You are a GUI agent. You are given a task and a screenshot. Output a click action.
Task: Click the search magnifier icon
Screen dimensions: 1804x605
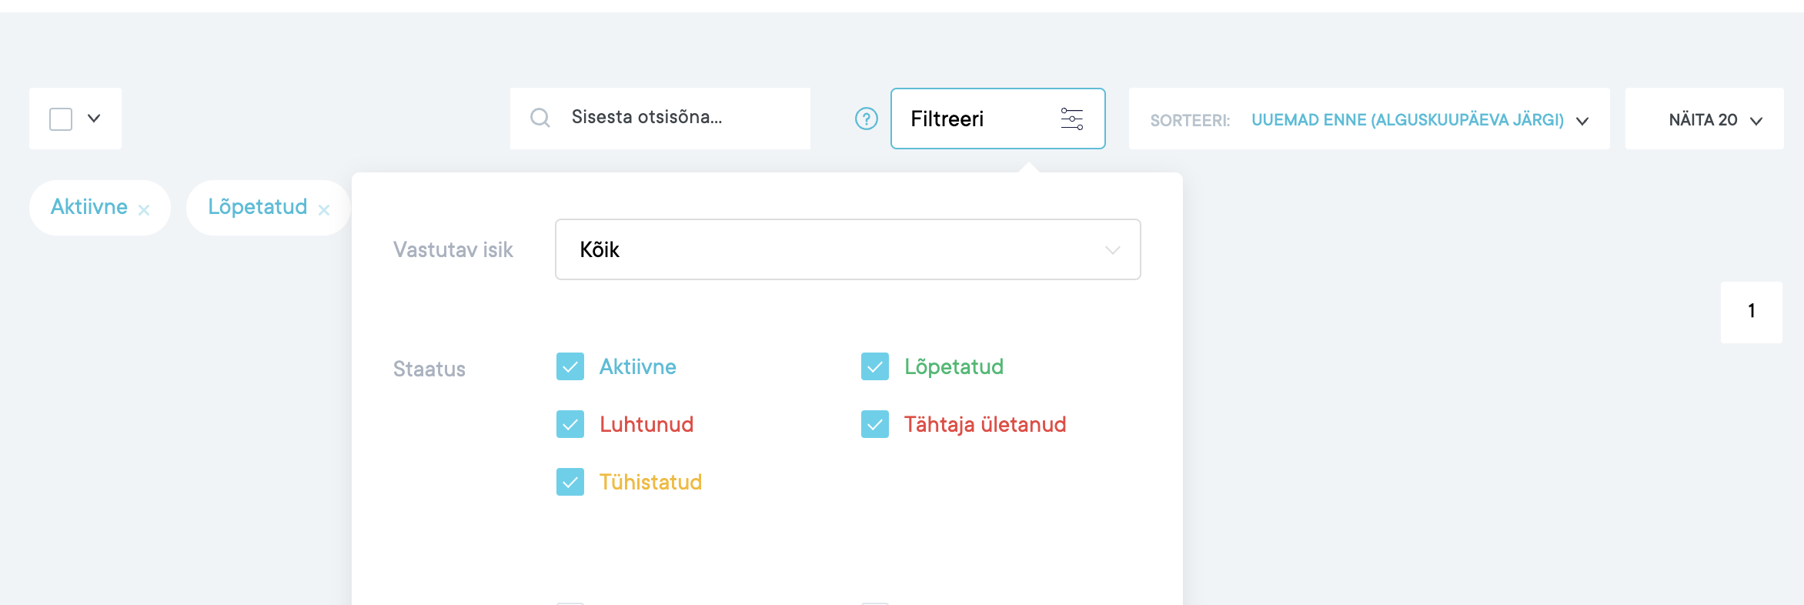tap(540, 118)
